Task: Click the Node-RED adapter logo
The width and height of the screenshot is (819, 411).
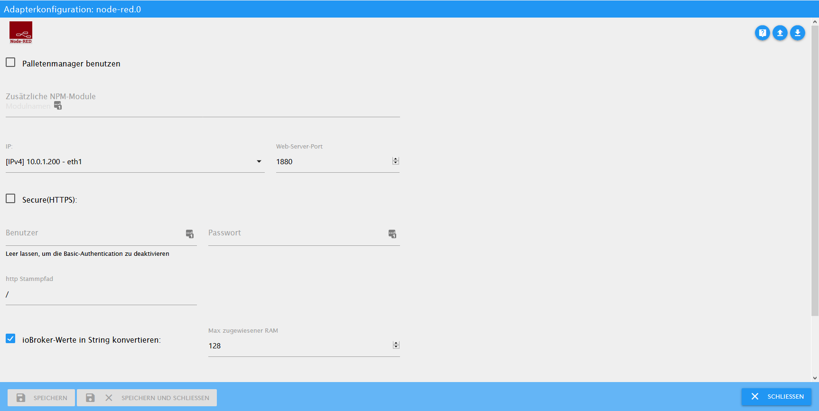Action: click(x=21, y=33)
